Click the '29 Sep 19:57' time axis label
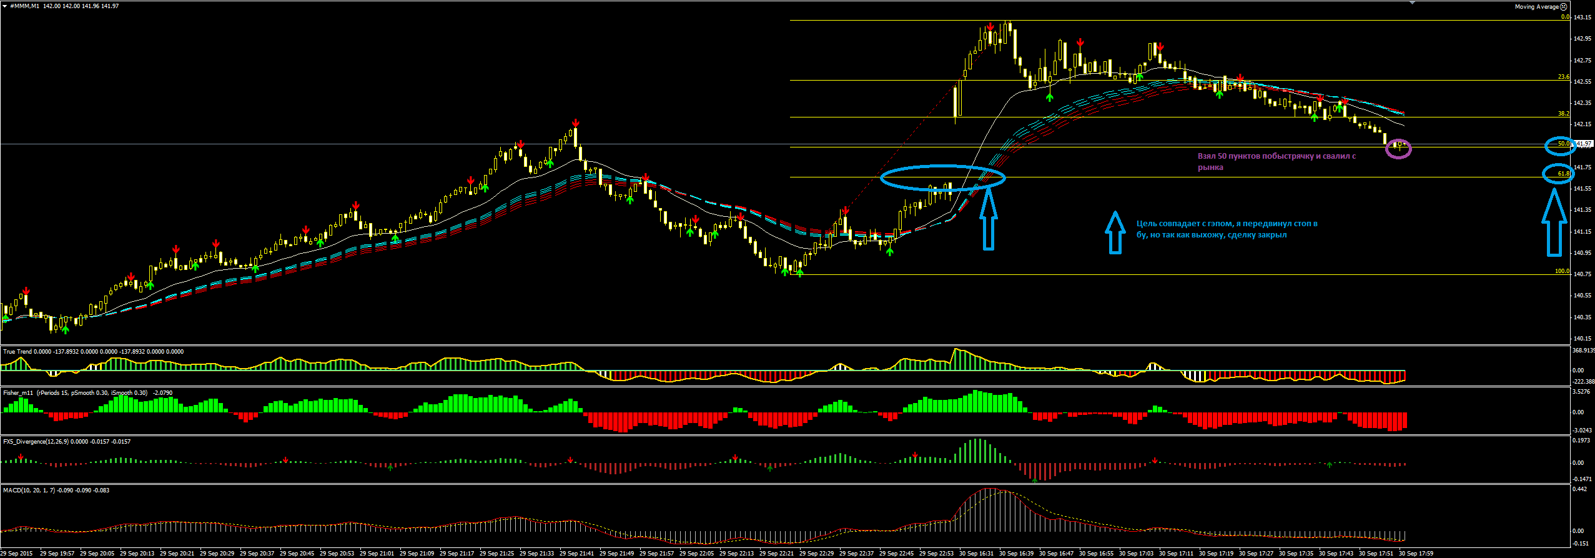This screenshot has height=558, width=1595. 57,554
